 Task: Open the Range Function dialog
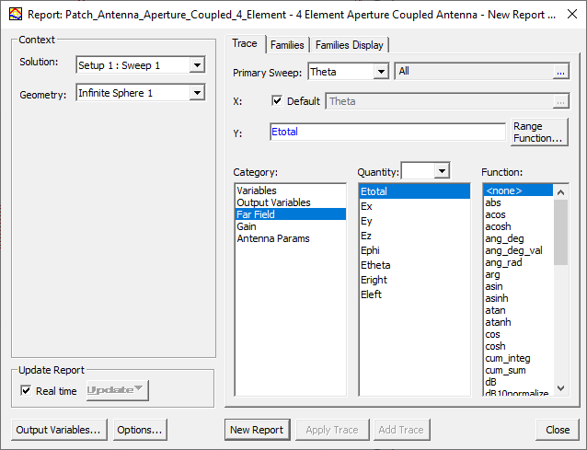[x=538, y=133]
